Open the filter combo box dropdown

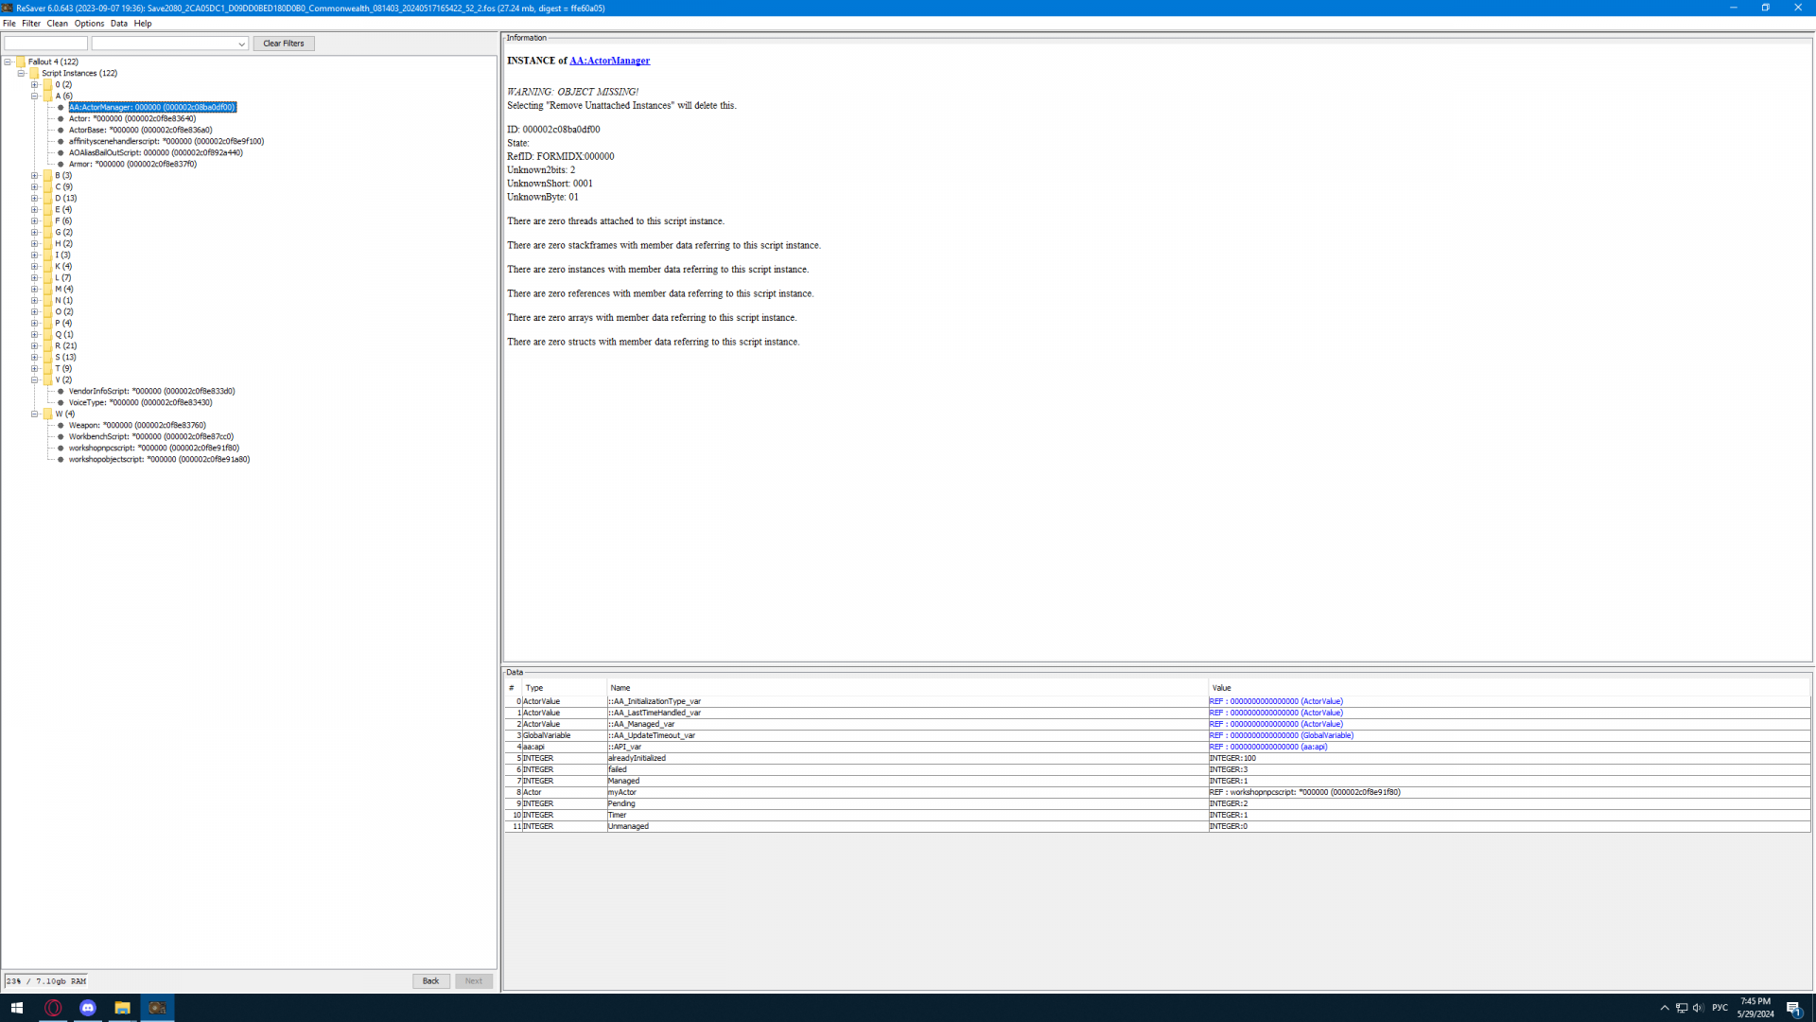[241, 44]
